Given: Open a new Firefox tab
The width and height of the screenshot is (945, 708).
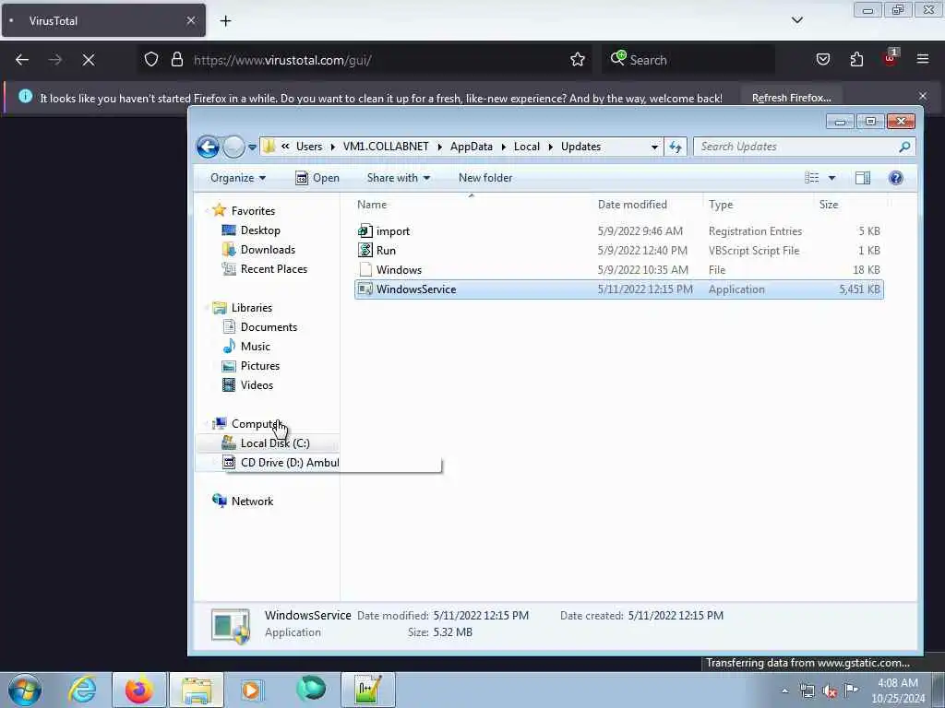Looking at the screenshot, I should coord(225,21).
